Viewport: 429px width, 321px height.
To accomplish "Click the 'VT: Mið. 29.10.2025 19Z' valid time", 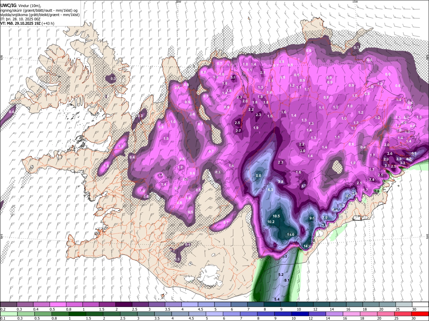I will [20, 23].
